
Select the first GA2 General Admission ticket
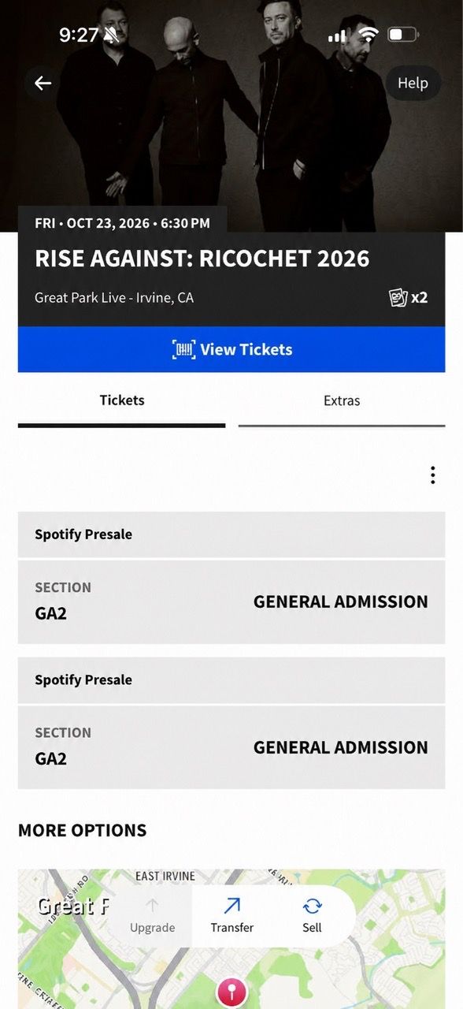point(231,601)
